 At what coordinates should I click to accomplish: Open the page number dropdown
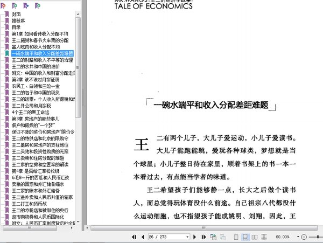[187, 237]
